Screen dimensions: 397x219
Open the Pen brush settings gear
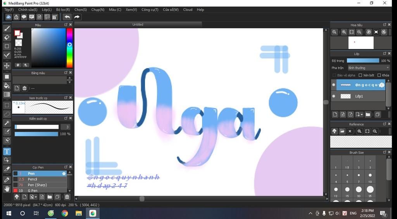point(64,174)
